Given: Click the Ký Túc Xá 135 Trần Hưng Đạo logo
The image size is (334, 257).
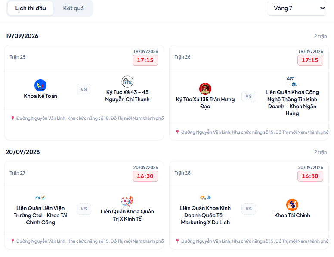Looking at the screenshot, I should click(x=205, y=89).
